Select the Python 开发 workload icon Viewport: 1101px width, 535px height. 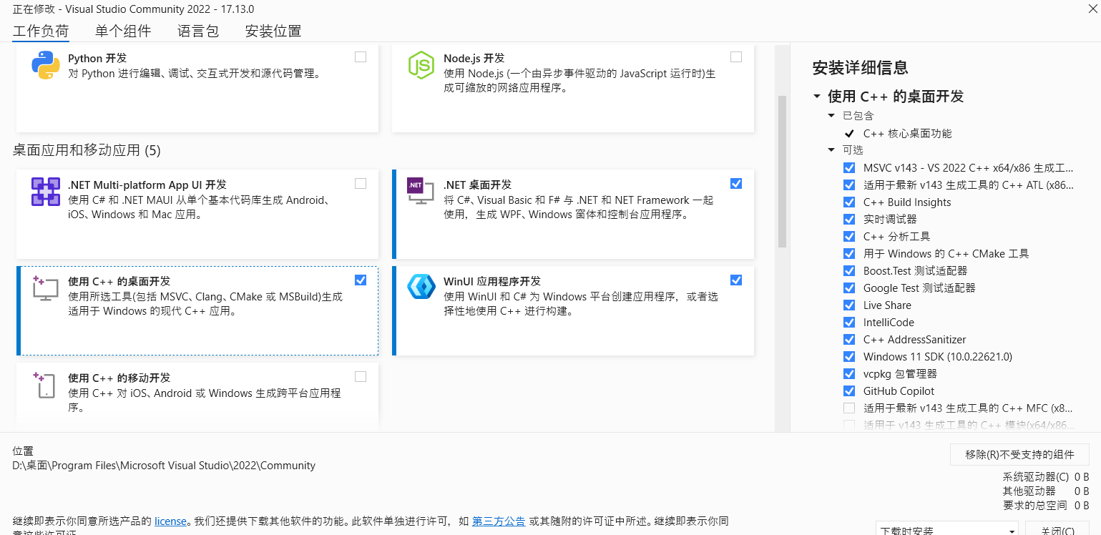point(44,65)
